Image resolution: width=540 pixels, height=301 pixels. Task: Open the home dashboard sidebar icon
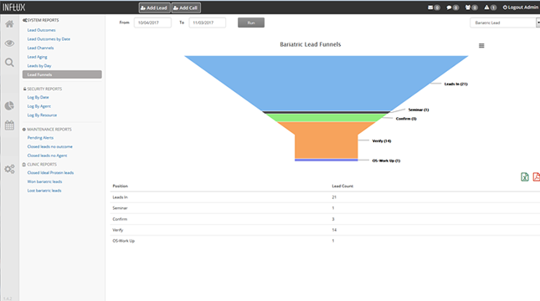[10, 24]
